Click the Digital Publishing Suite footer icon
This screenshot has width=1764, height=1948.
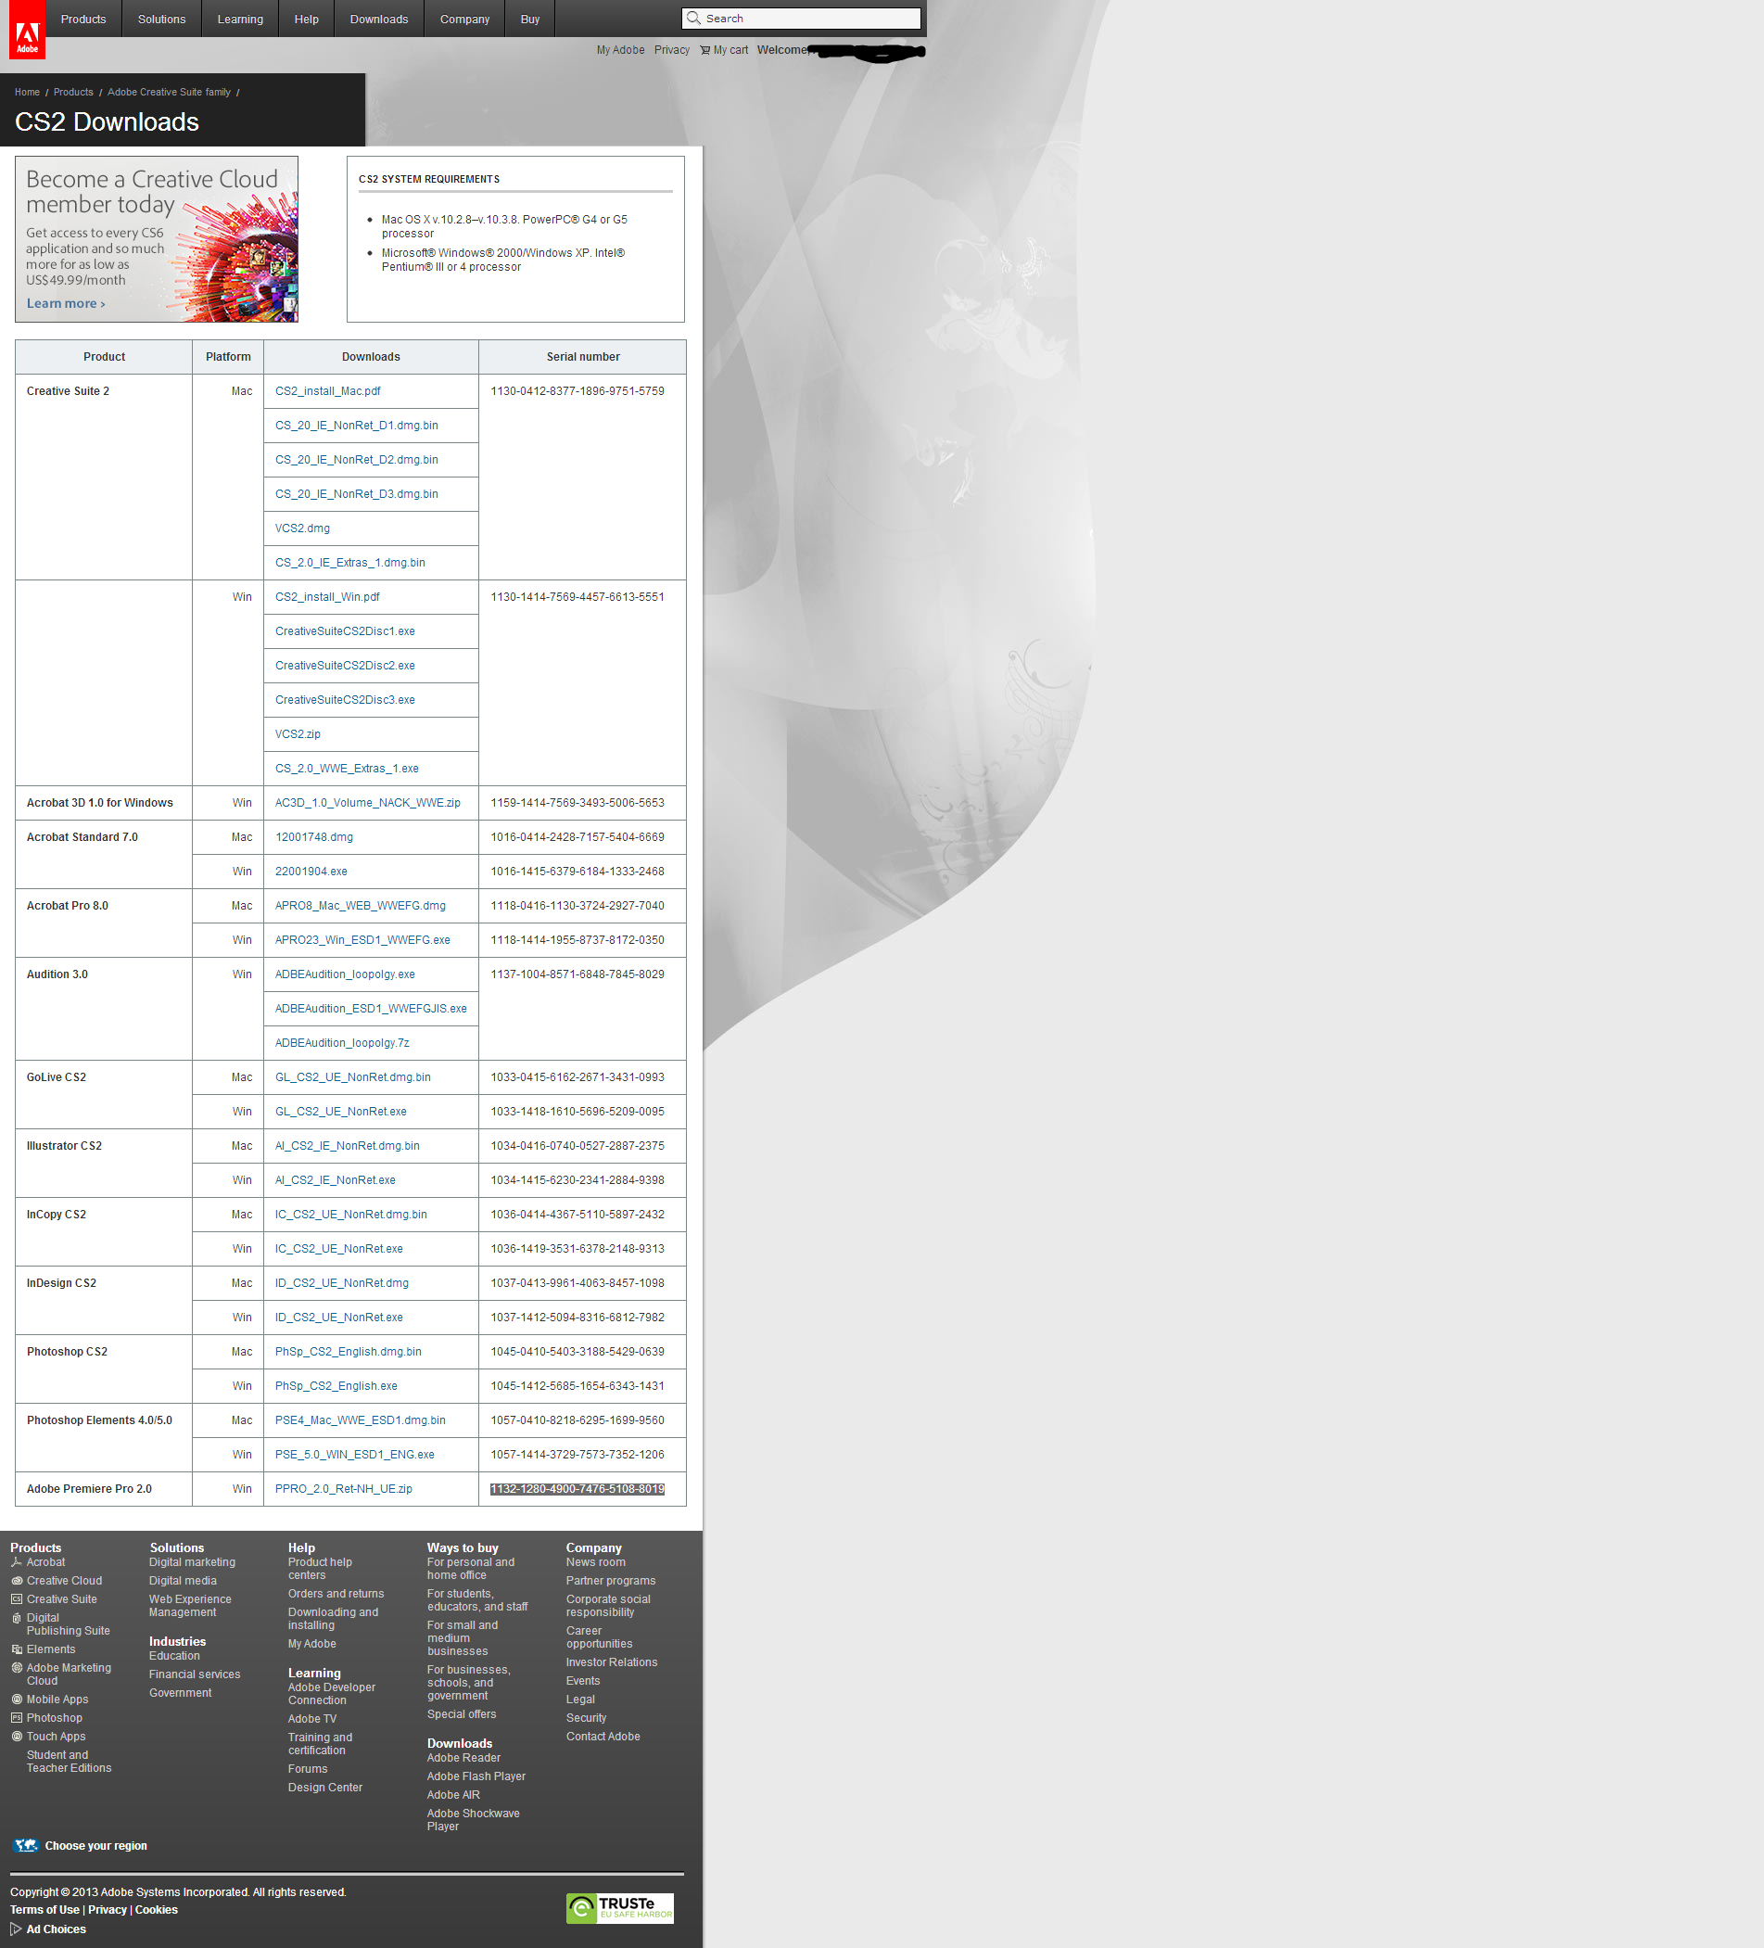tap(17, 1618)
